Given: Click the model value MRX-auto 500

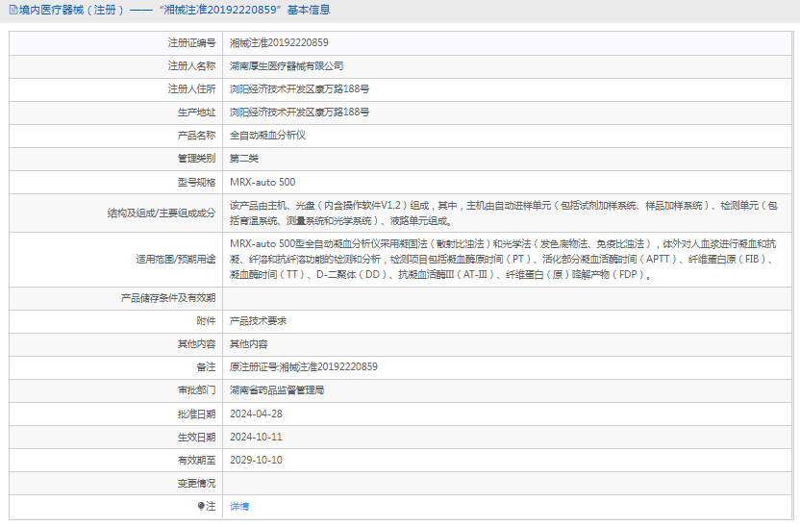Looking at the screenshot, I should pyautogui.click(x=262, y=182).
